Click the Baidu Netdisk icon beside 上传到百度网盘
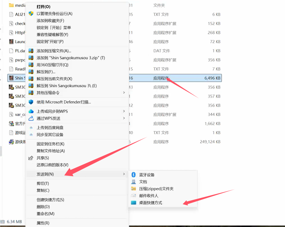This screenshot has height=227, width=285. (x=31, y=127)
